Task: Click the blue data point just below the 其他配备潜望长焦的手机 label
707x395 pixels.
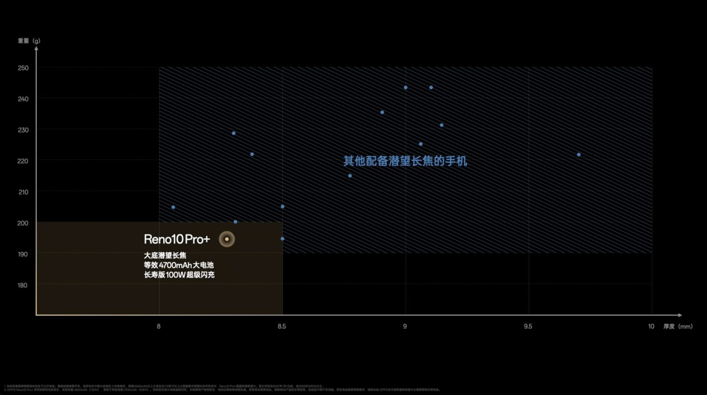Action: point(350,175)
